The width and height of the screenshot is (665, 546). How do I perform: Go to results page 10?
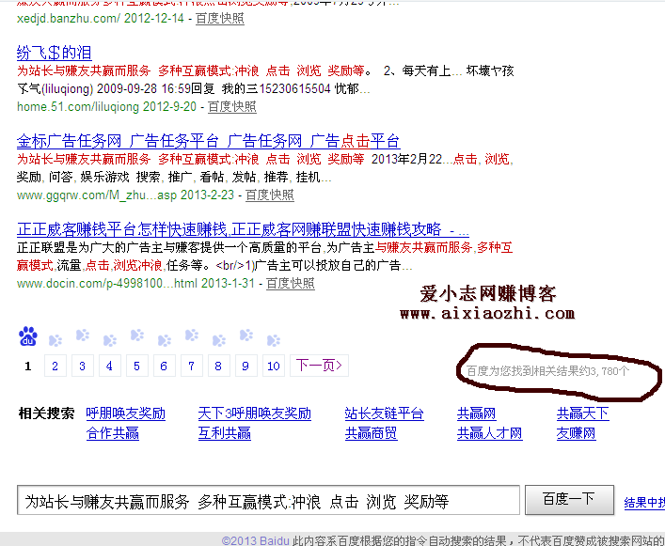click(x=274, y=366)
